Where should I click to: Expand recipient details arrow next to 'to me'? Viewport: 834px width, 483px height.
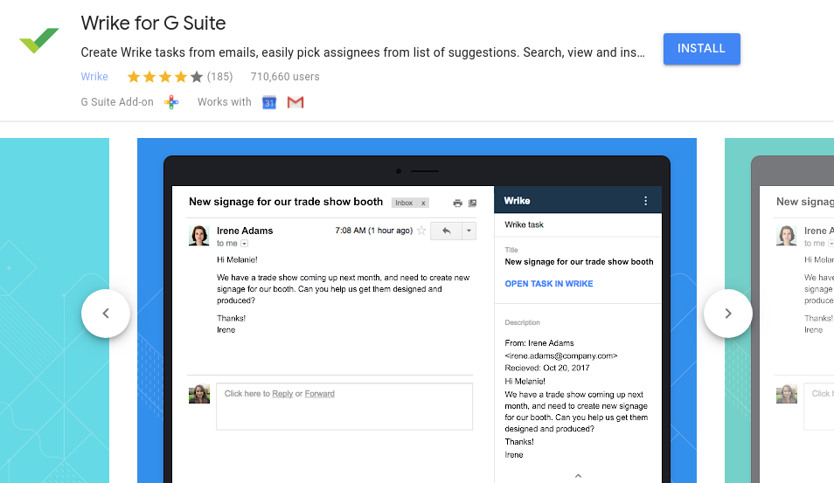click(245, 244)
